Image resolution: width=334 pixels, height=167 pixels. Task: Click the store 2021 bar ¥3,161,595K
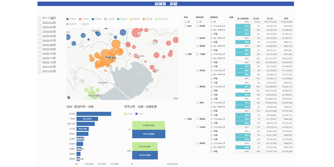(x=145, y=155)
